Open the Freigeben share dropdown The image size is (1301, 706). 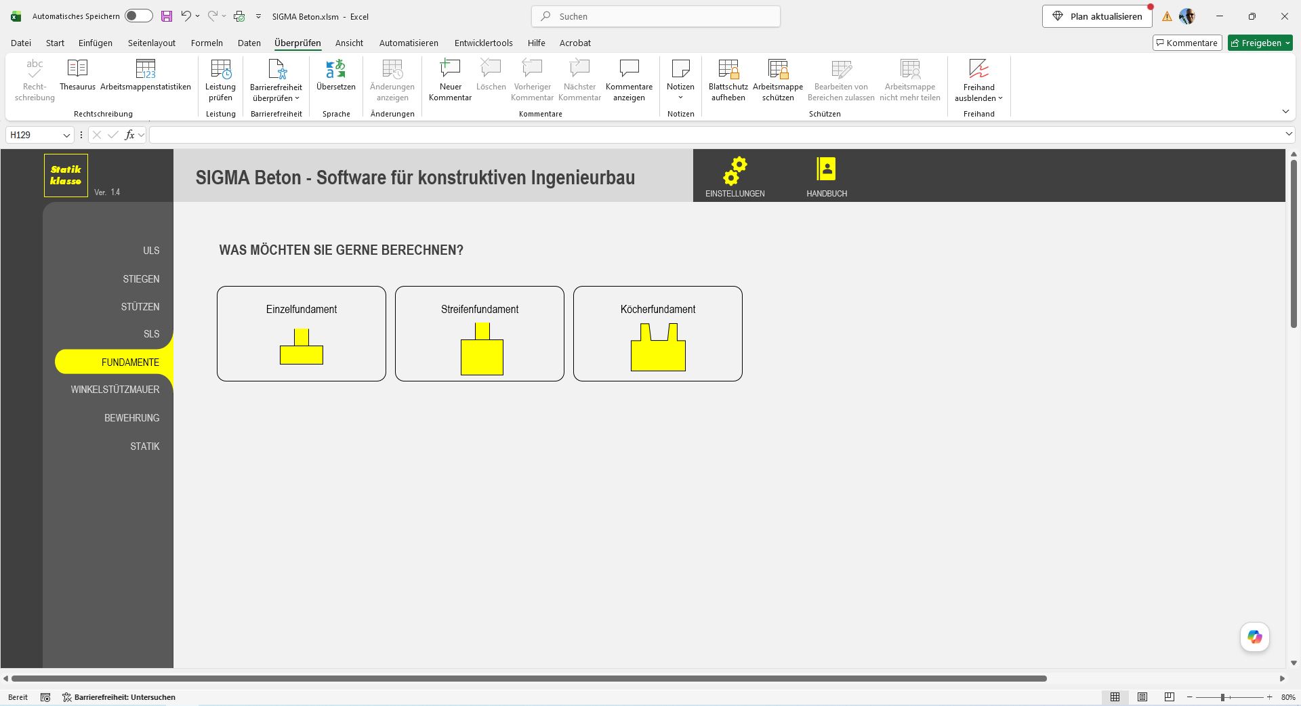point(1260,43)
